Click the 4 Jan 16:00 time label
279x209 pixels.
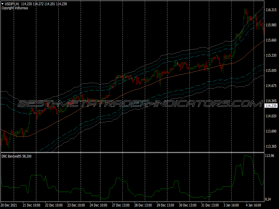click(x=254, y=205)
